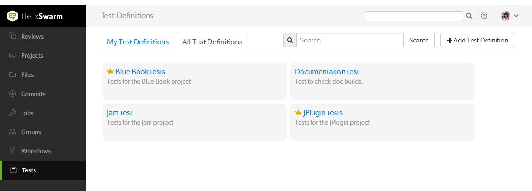Open the Documentation test link

click(327, 71)
